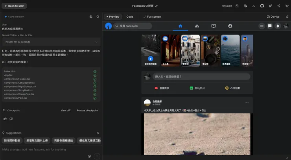Open components/RightSidebar.tsx file entry
291x160 pixels.
click(x=20, y=86)
